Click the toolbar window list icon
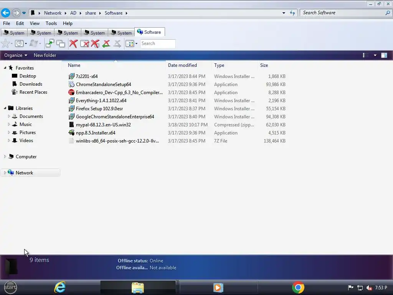Screen dimensions: 393x295 [x=130, y=43]
